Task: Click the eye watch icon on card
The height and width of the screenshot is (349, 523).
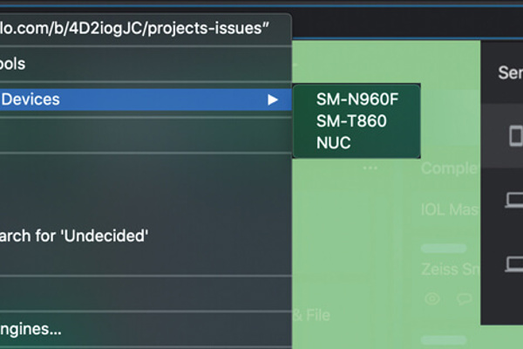Action: coord(431,298)
